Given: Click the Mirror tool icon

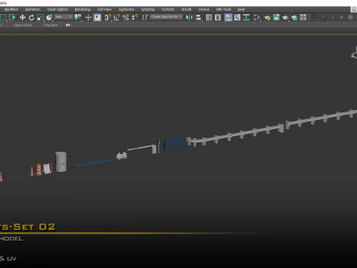Looking at the screenshot, I should tap(189, 17).
